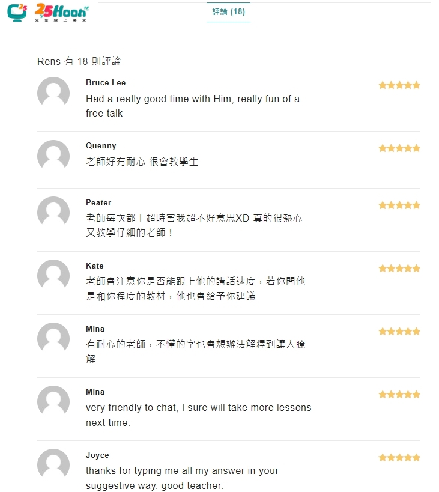Click Kate's five-star rating
Image resolution: width=439 pixels, height=492 pixels.
click(x=399, y=269)
